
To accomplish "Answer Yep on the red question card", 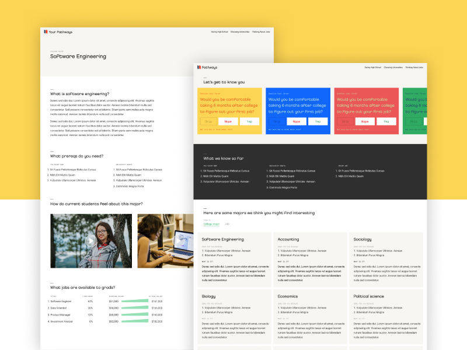I will point(386,121).
